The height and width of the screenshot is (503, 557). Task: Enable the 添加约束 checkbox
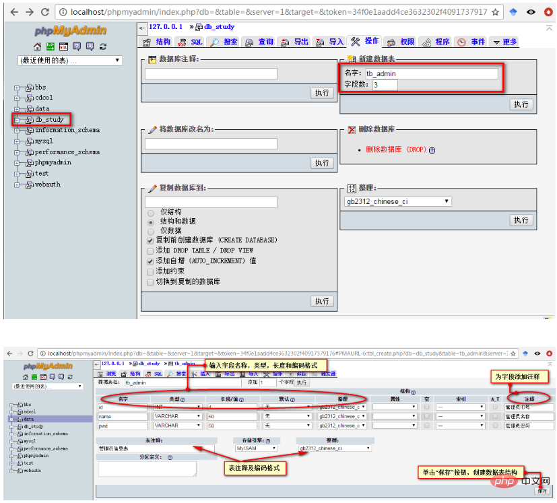pos(150,272)
